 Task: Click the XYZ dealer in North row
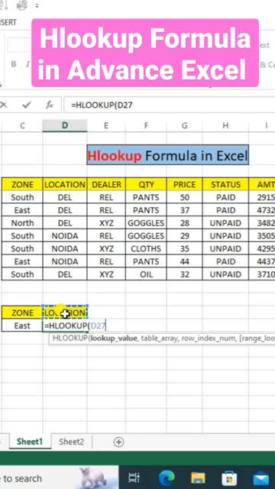[106, 223]
